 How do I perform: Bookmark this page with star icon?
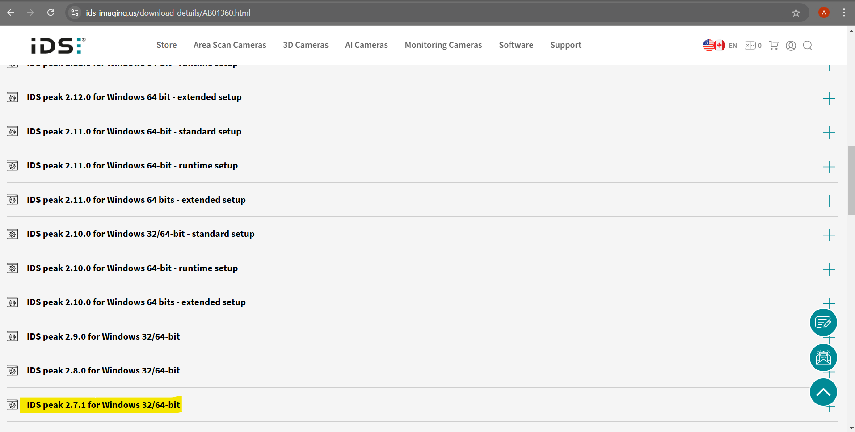[x=796, y=13]
